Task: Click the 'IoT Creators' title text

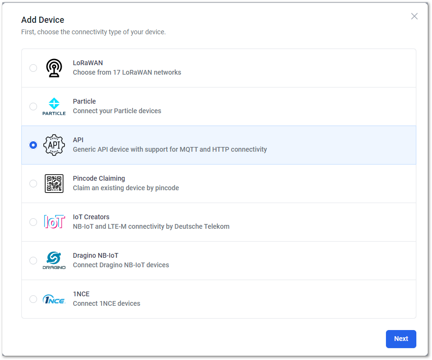Action: (91, 217)
